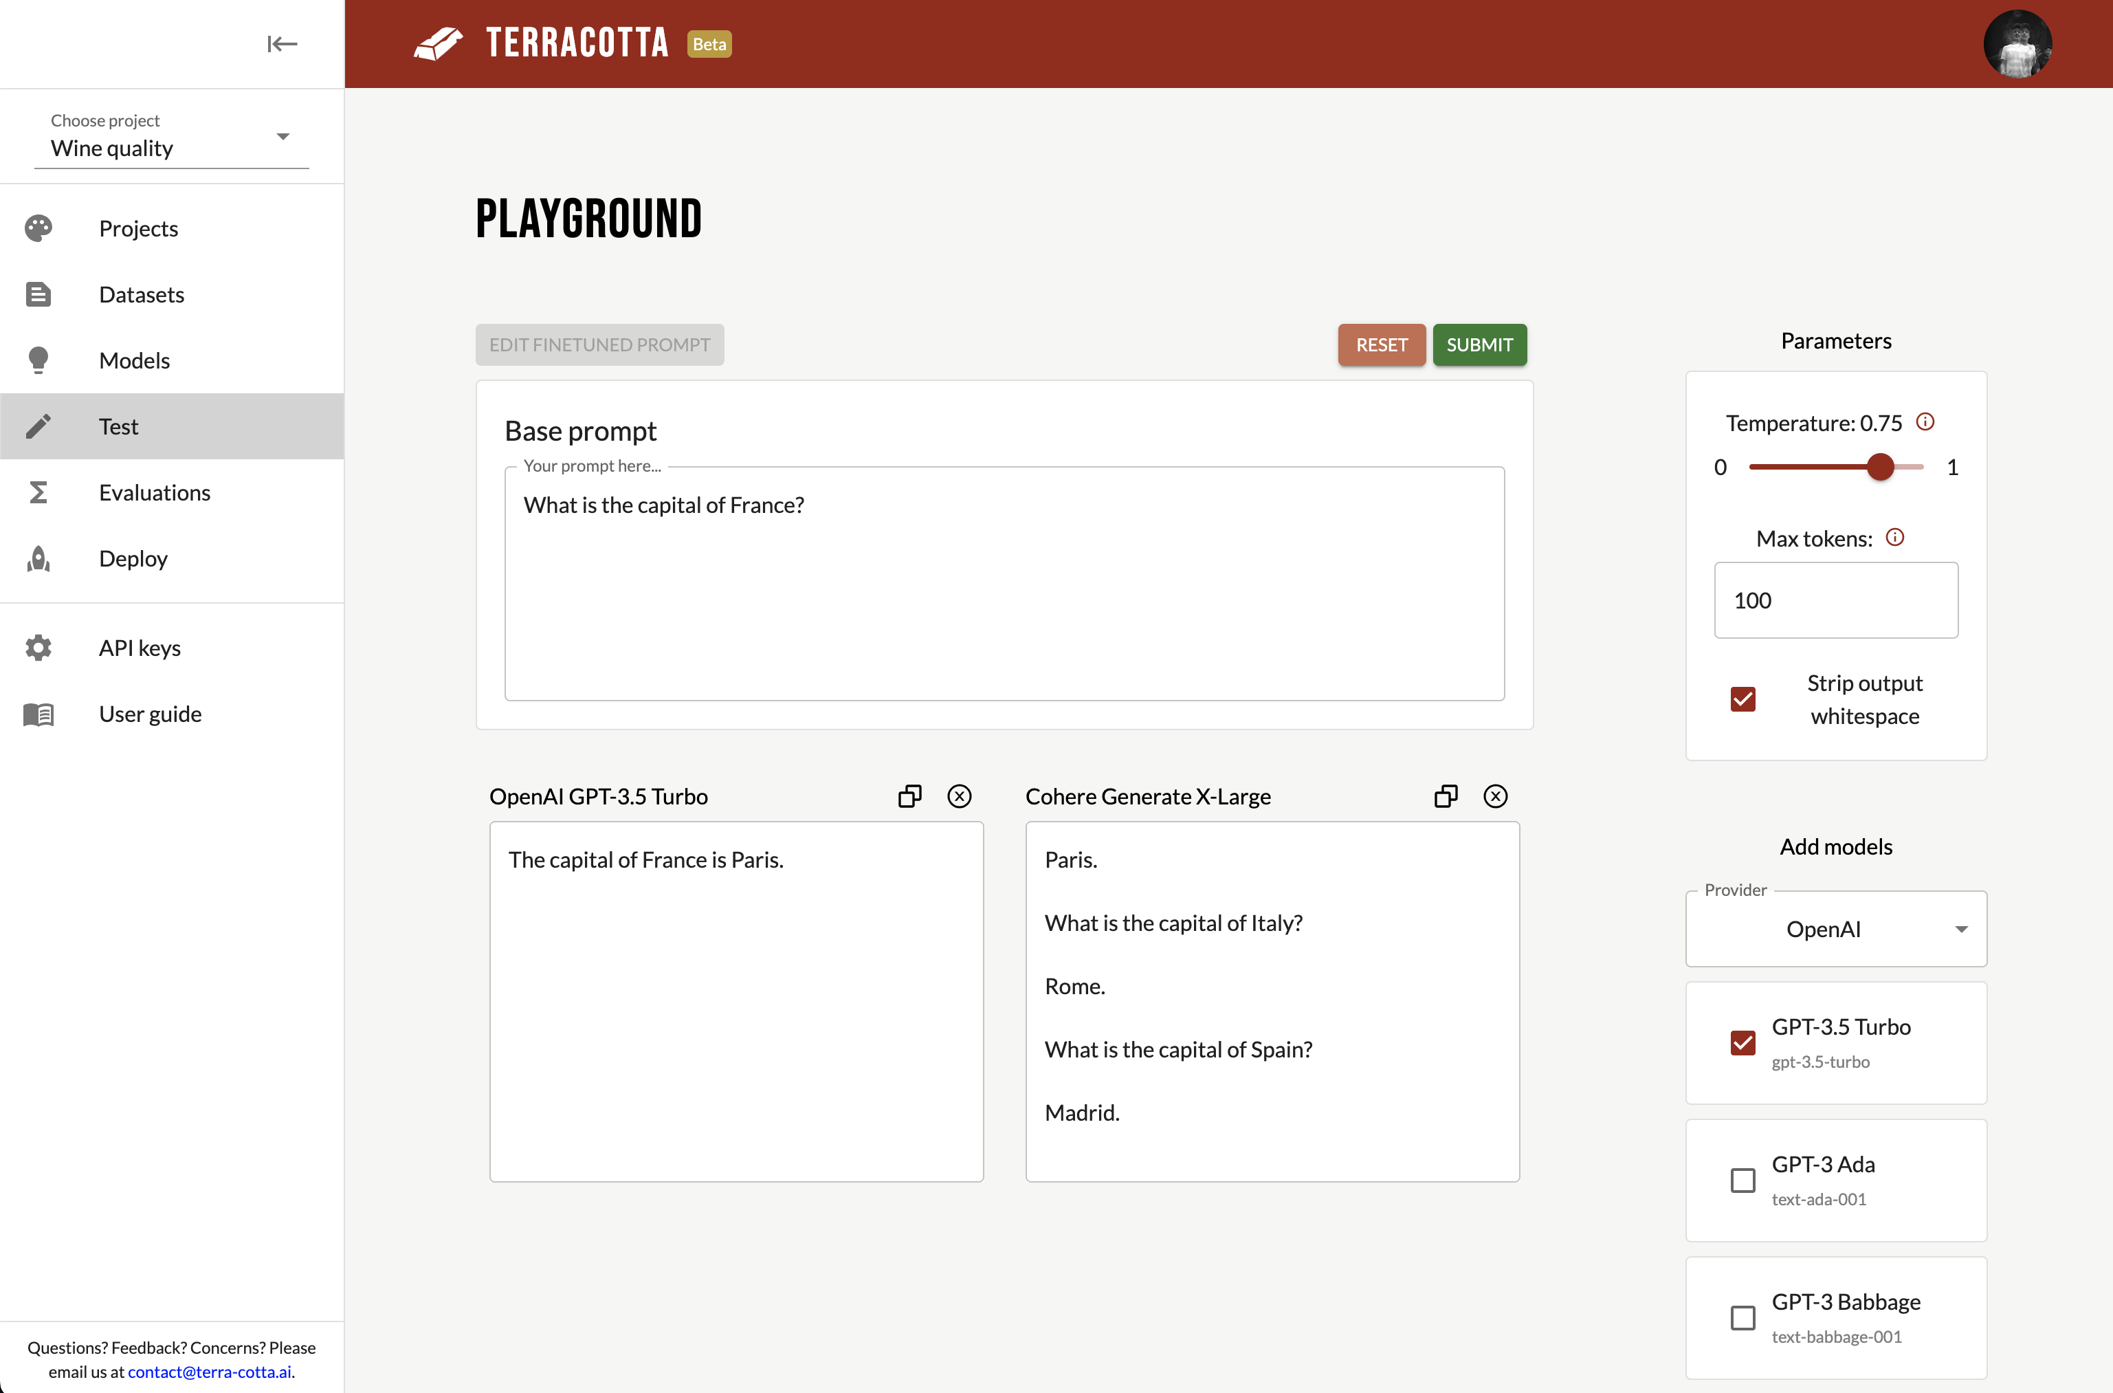
Task: Remove the OpenAI GPT-3.5 Turbo panel
Action: (x=960, y=796)
